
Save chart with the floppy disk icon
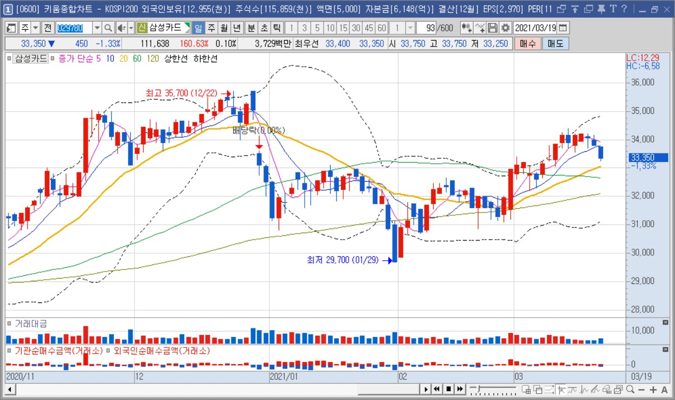493,28
